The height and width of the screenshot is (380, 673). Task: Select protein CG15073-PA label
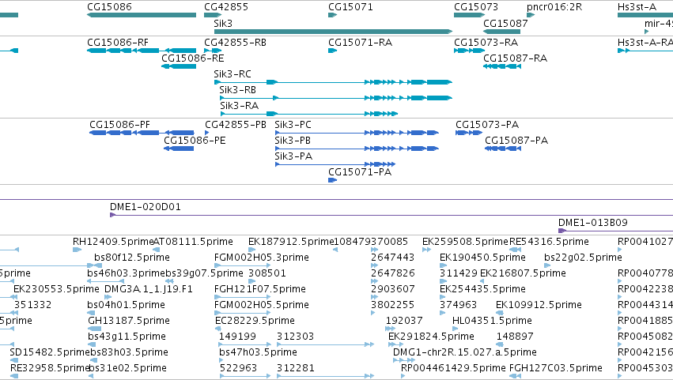click(487, 125)
